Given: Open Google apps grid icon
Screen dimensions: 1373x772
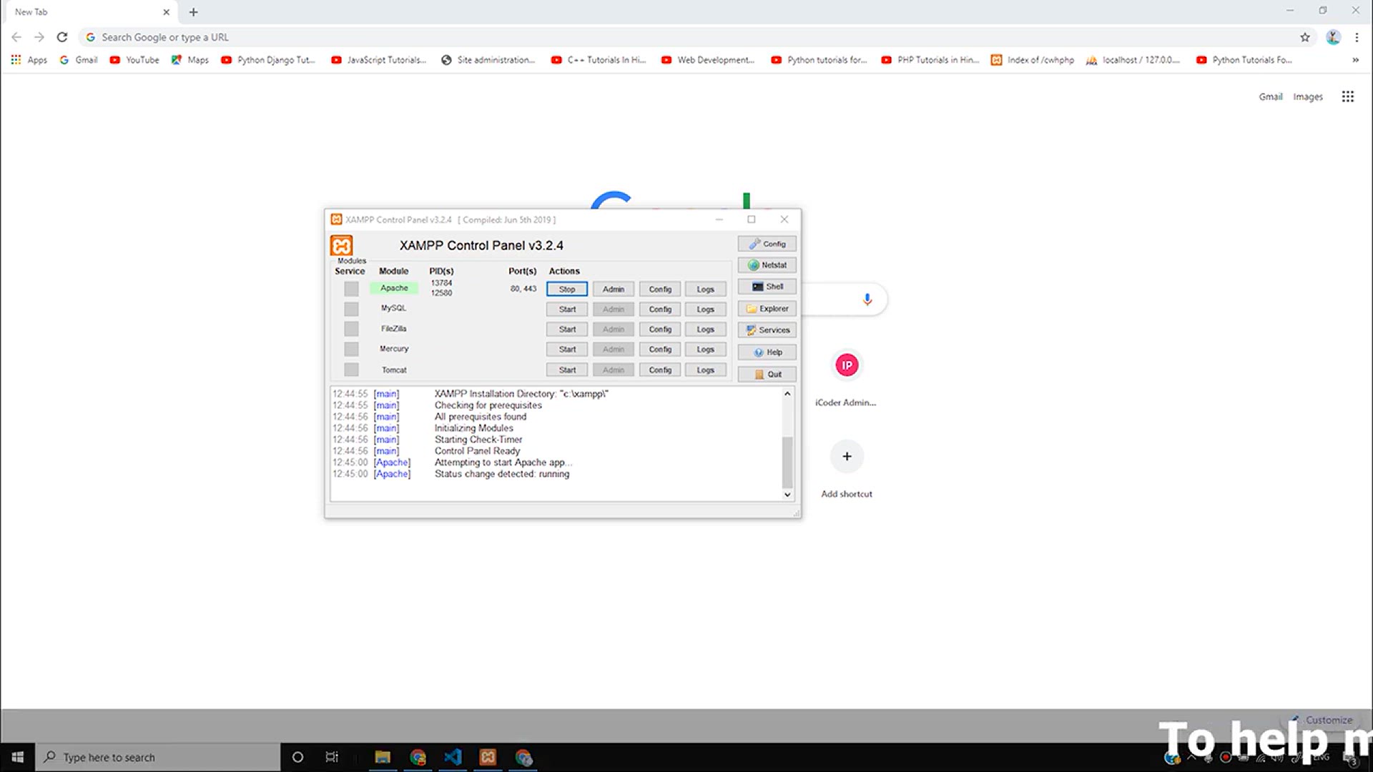Looking at the screenshot, I should (1348, 96).
